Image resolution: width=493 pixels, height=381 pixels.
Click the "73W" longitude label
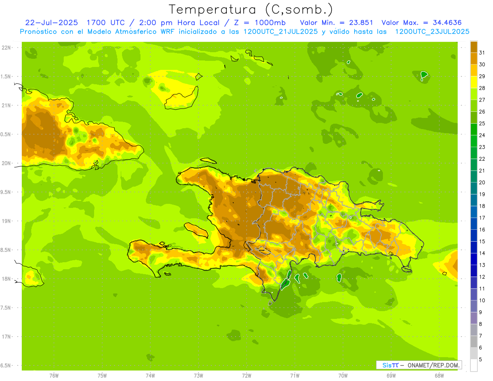click(x=198, y=376)
